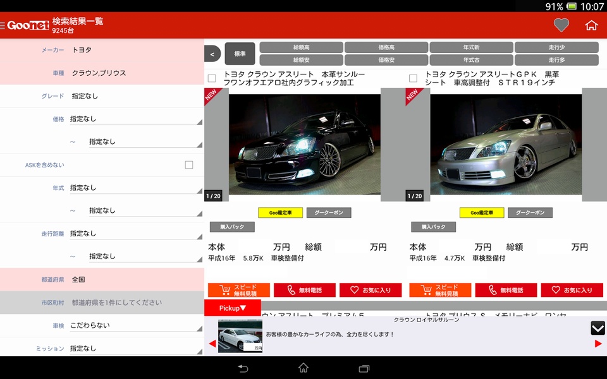Show next Pickup item with right red arrow
The height and width of the screenshot is (379, 607).
pos(598,343)
